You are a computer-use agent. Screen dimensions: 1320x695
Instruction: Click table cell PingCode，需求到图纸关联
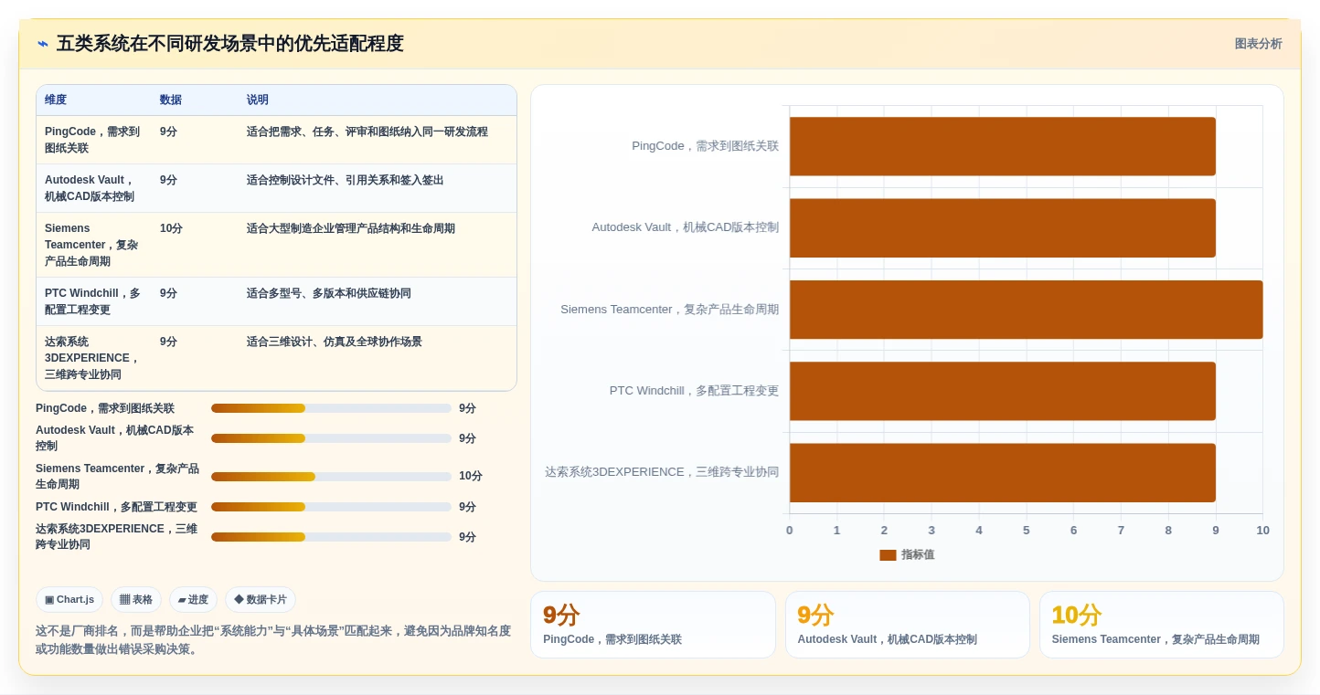click(93, 140)
